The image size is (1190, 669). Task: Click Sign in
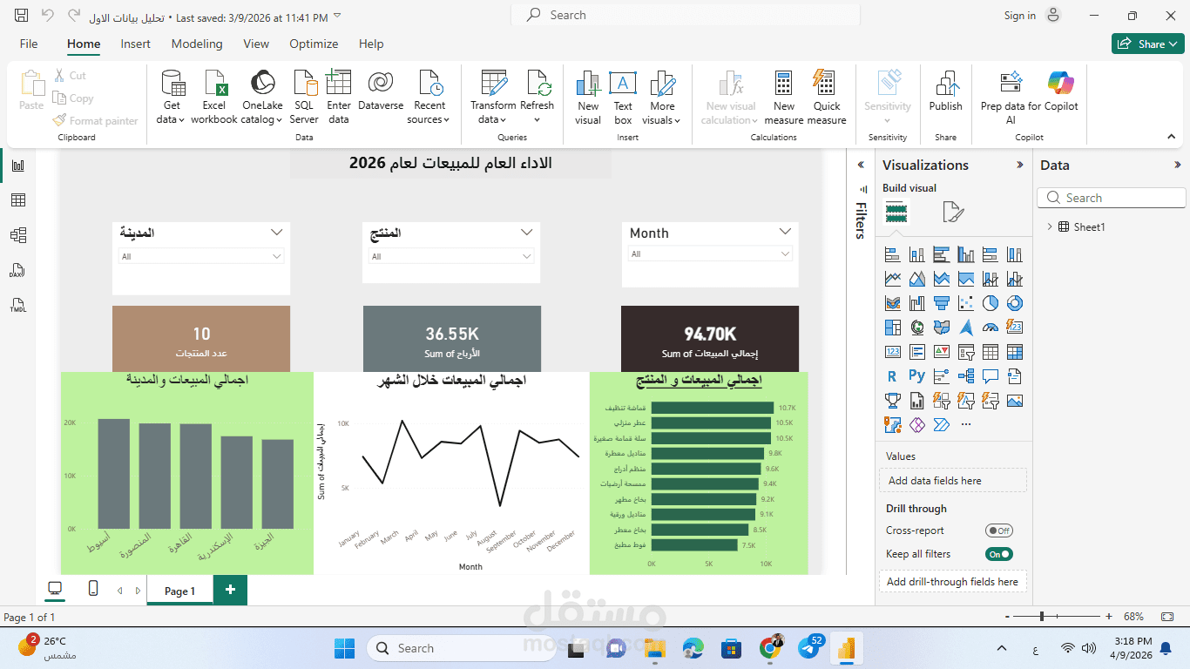pos(1020,16)
